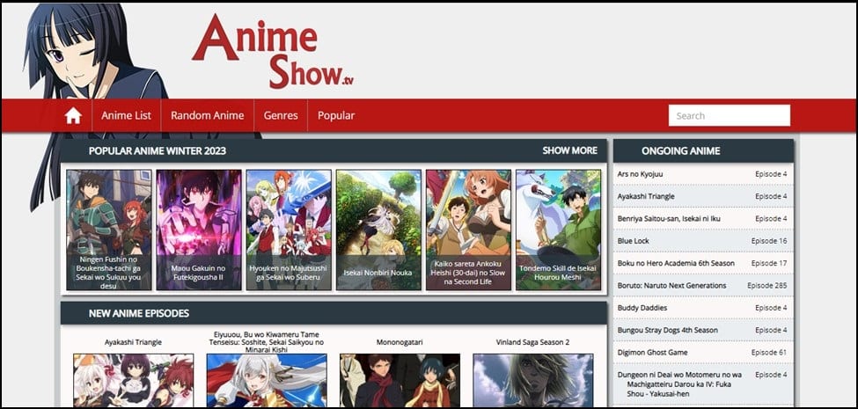Viewport: 858px width, 409px height.
Task: Open the Genres menu item
Action: pos(281,115)
